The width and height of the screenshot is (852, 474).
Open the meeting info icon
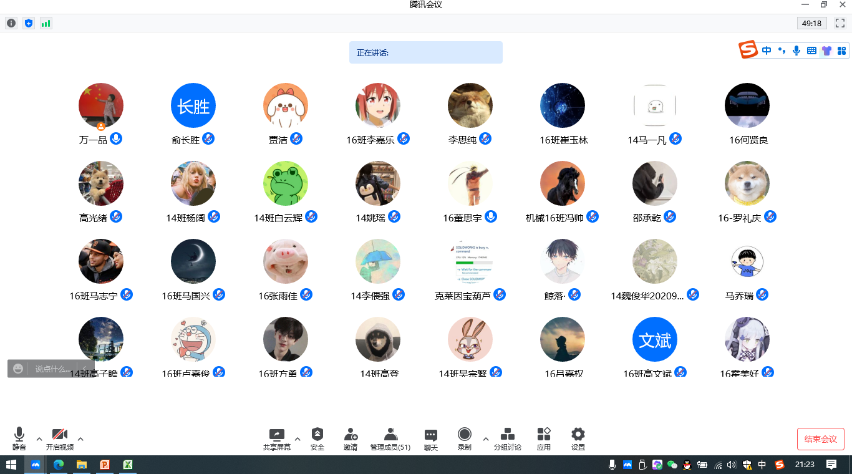[x=11, y=23]
